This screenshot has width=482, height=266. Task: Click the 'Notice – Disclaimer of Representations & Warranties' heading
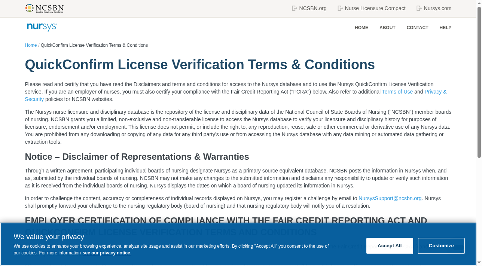pos(137,156)
